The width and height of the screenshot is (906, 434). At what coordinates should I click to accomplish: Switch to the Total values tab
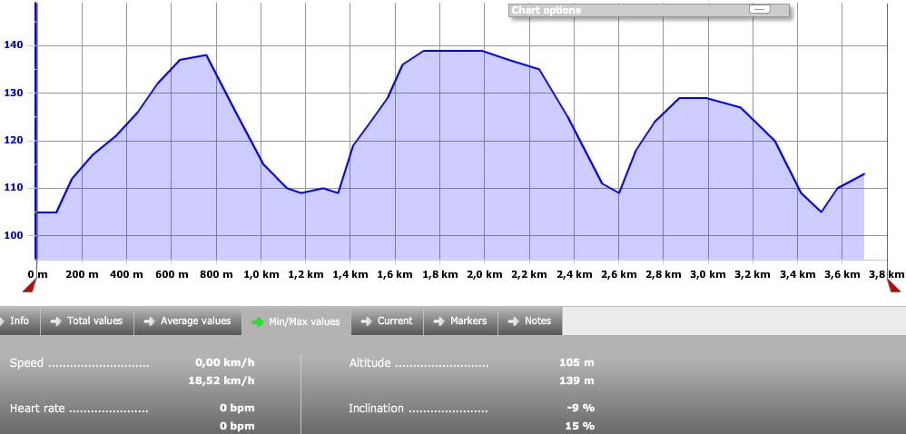(94, 321)
